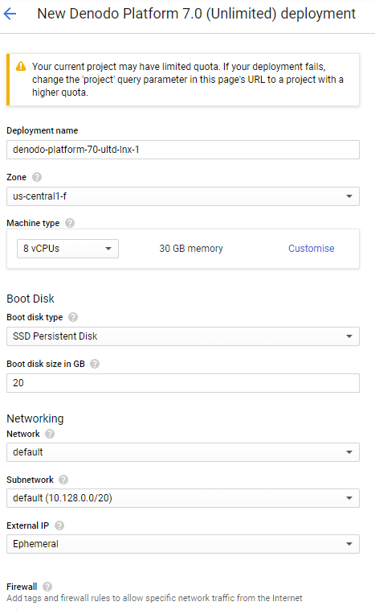Open SSD Persistent Disk type dropdown
Viewport: 375px width, 610px height.
coord(183,336)
